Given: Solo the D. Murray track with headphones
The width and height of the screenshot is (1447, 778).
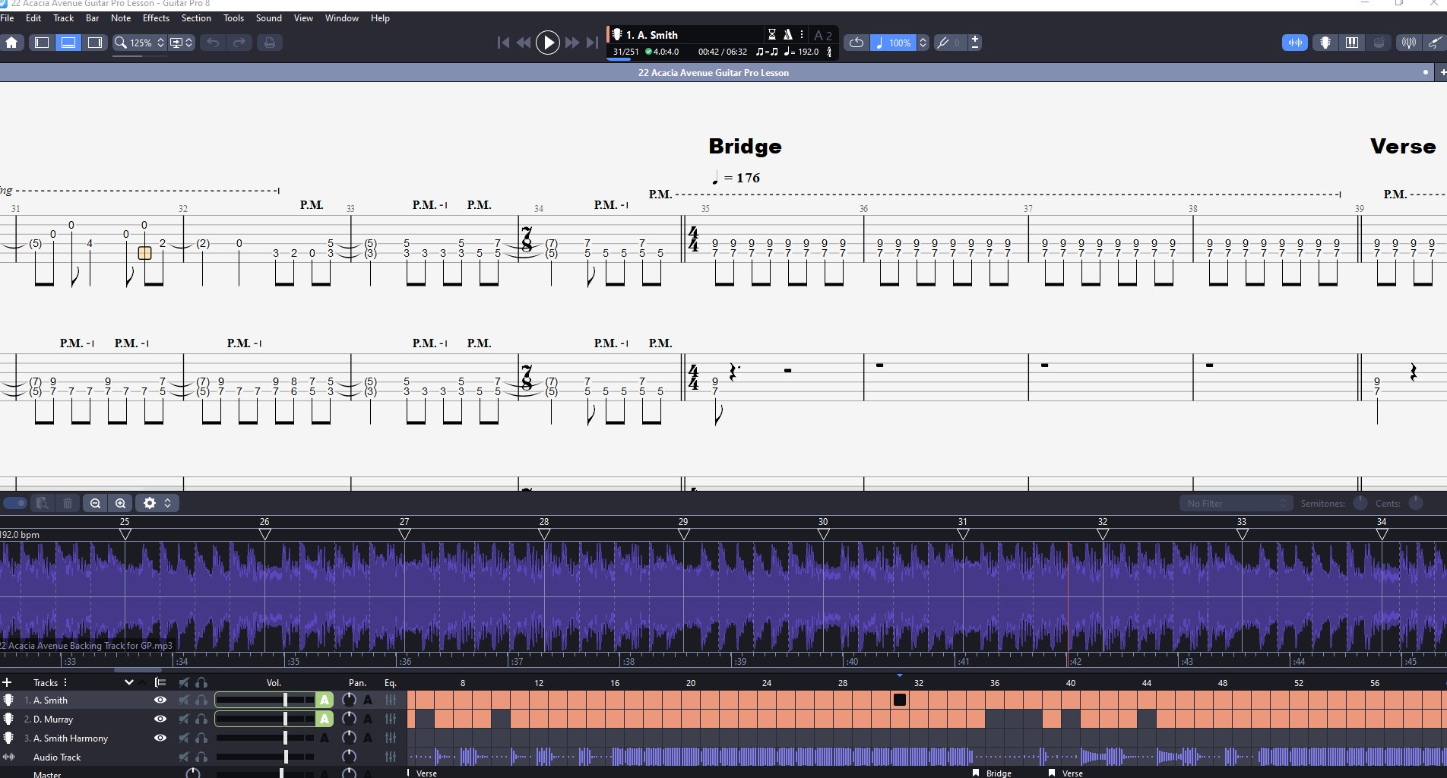Looking at the screenshot, I should (x=201, y=719).
